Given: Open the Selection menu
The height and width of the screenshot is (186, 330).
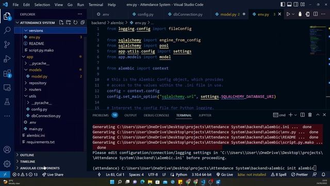Looking at the screenshot, I should click(x=42, y=5).
